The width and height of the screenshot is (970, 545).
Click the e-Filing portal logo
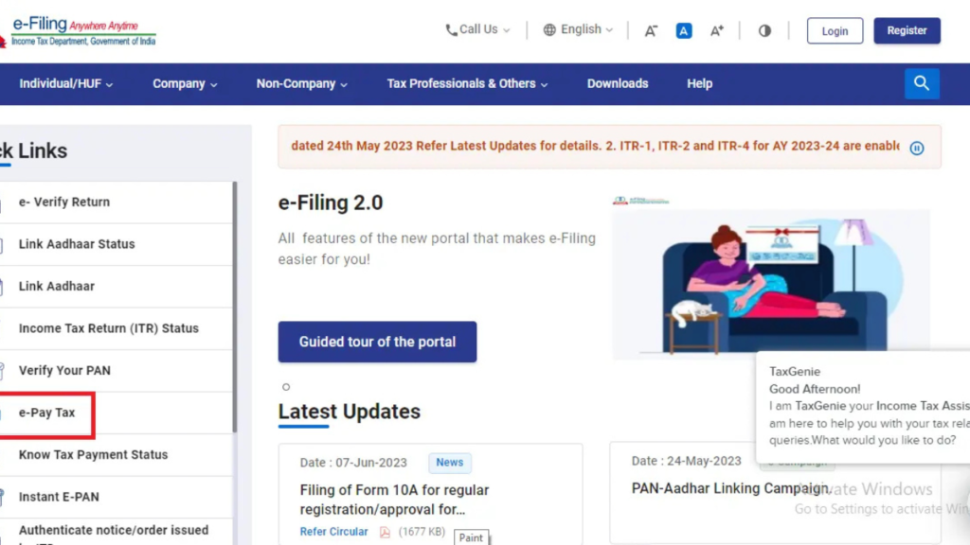click(x=79, y=31)
